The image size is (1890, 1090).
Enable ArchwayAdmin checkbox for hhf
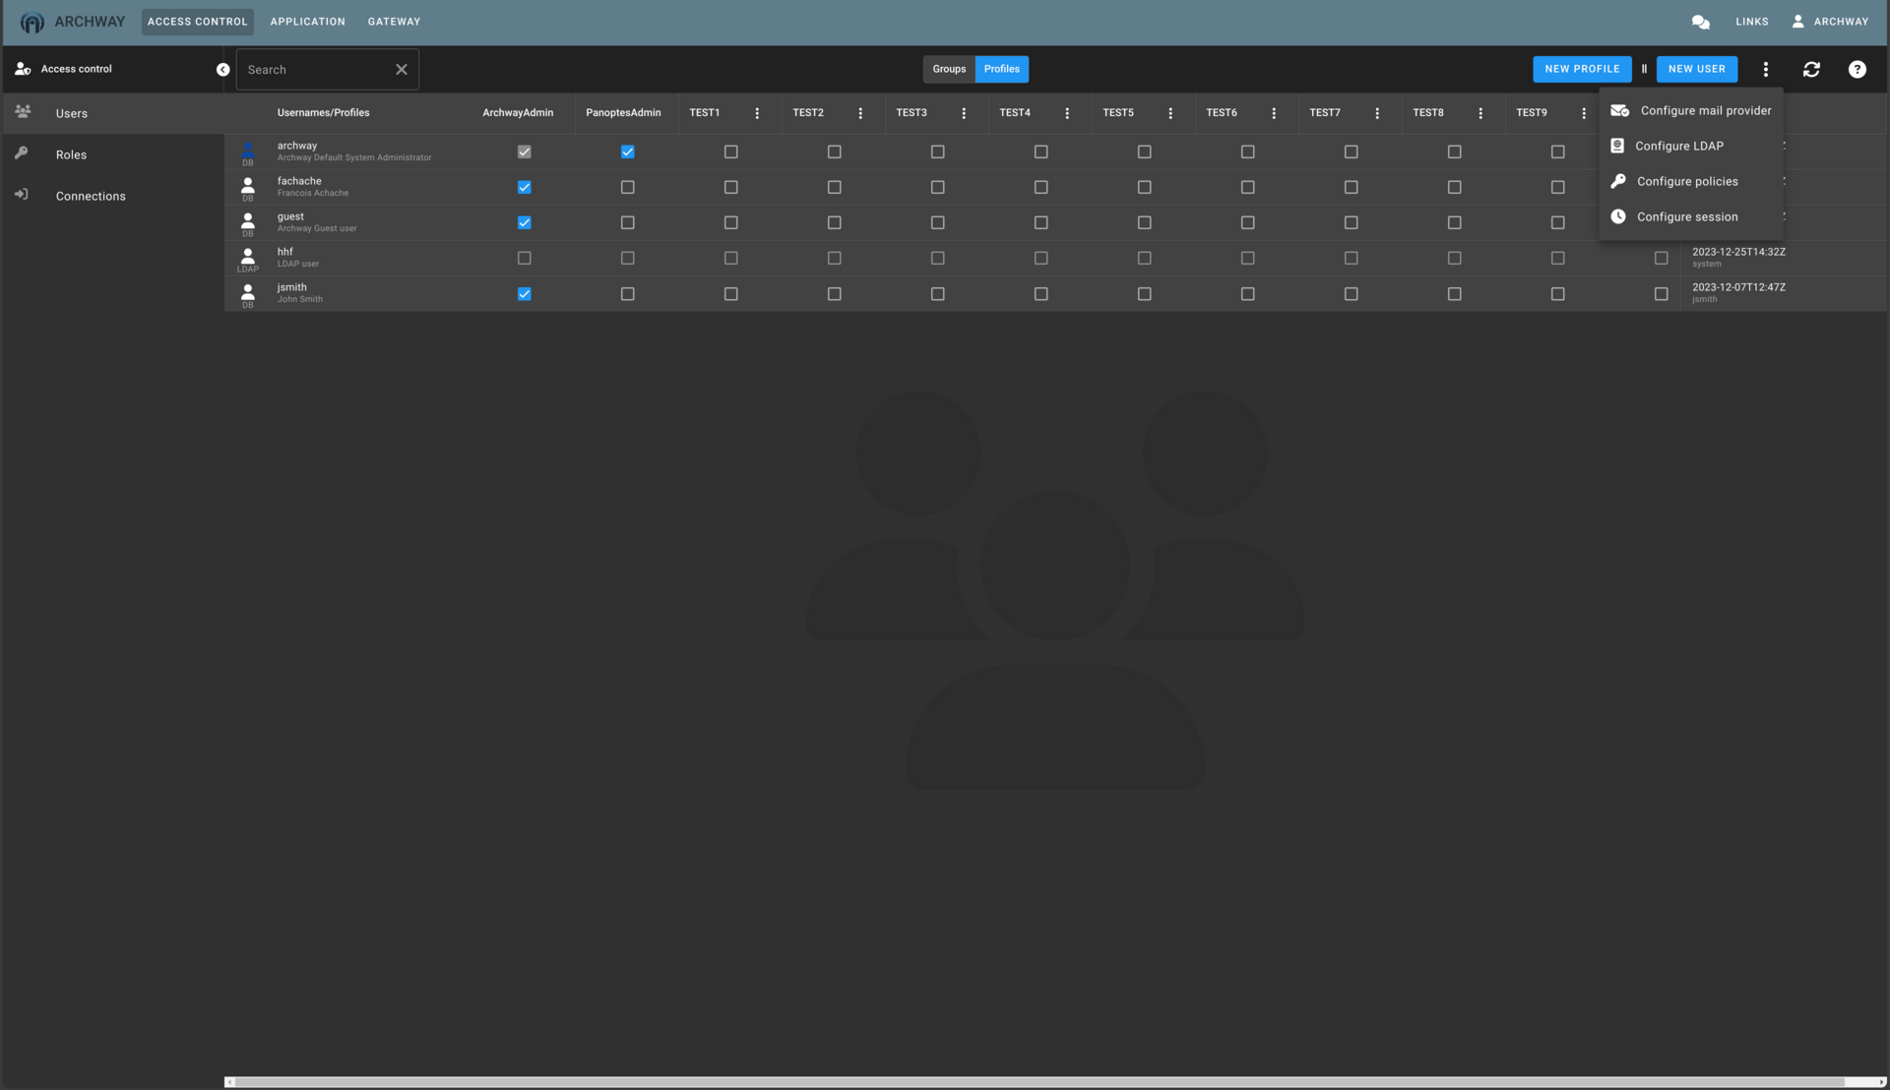pyautogui.click(x=524, y=258)
